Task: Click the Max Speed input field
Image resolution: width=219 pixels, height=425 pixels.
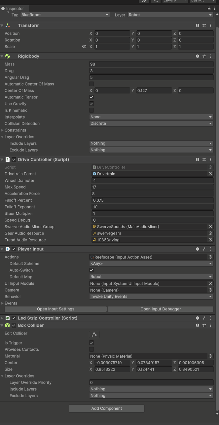Action: coord(152,187)
